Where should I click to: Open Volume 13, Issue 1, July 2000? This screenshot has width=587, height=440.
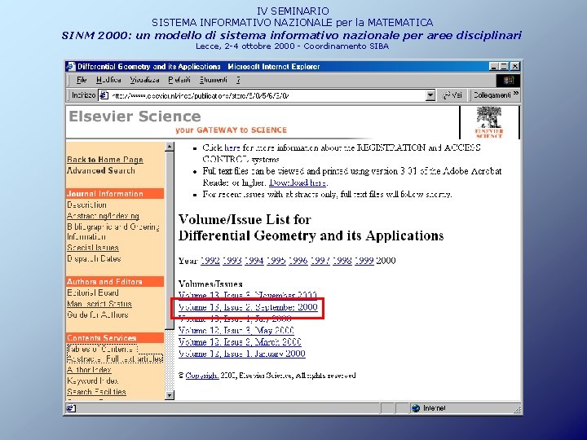click(235, 319)
